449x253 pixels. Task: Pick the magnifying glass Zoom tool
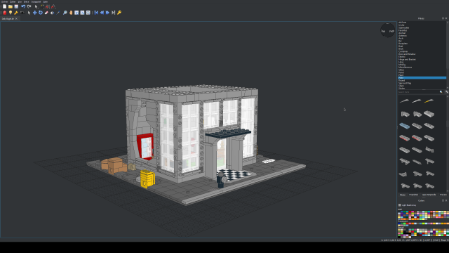click(65, 13)
